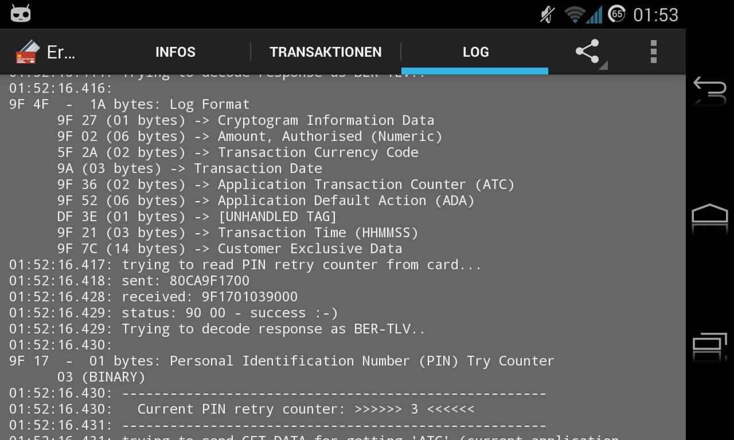Tap the Home navigation button
The width and height of the screenshot is (734, 440).
[x=710, y=218]
